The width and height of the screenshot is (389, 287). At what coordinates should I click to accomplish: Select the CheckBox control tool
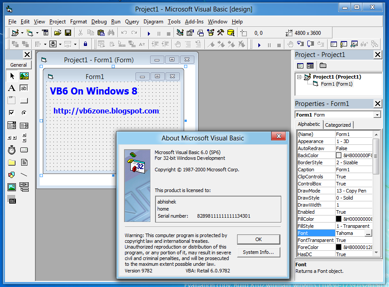pos(11,113)
